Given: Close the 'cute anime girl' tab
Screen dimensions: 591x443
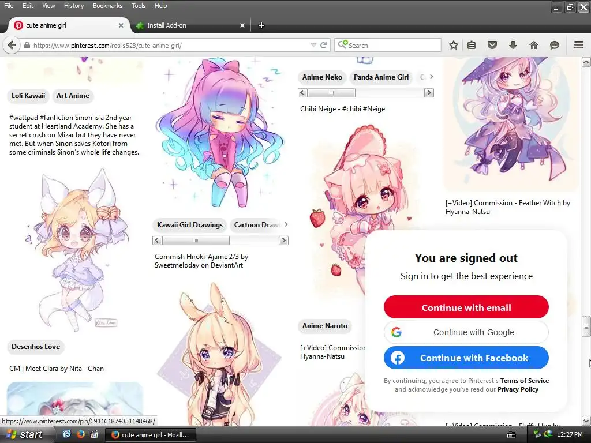Looking at the screenshot, I should pyautogui.click(x=121, y=25).
